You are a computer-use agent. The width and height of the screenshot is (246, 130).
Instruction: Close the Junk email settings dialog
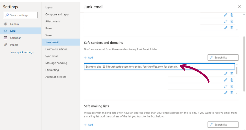point(239,7)
